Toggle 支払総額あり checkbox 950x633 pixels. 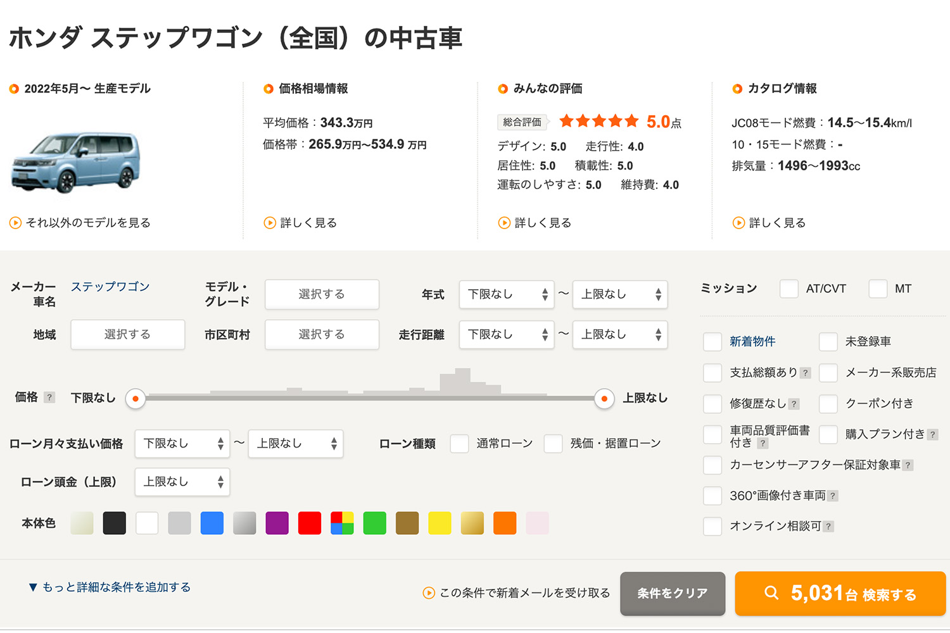coord(712,373)
